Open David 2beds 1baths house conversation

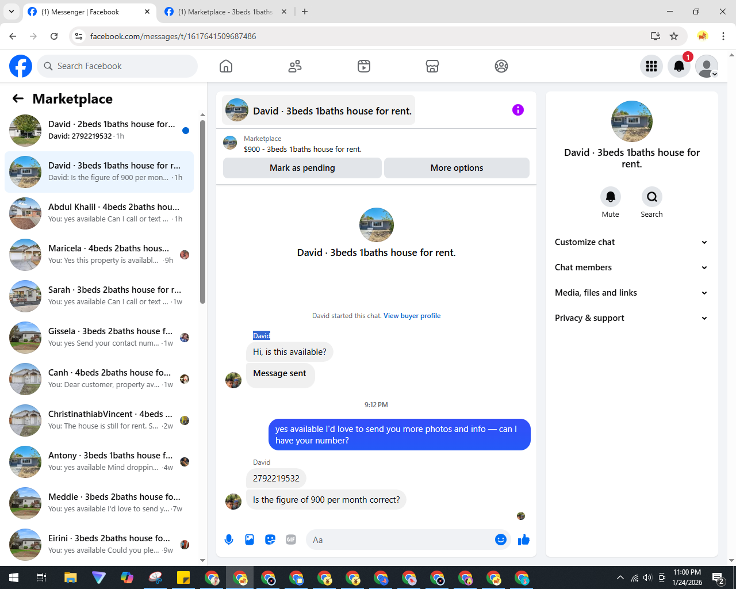click(x=99, y=131)
